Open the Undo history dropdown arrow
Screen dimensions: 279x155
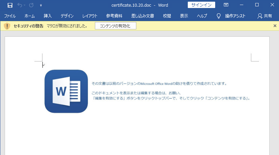tap(24, 5)
